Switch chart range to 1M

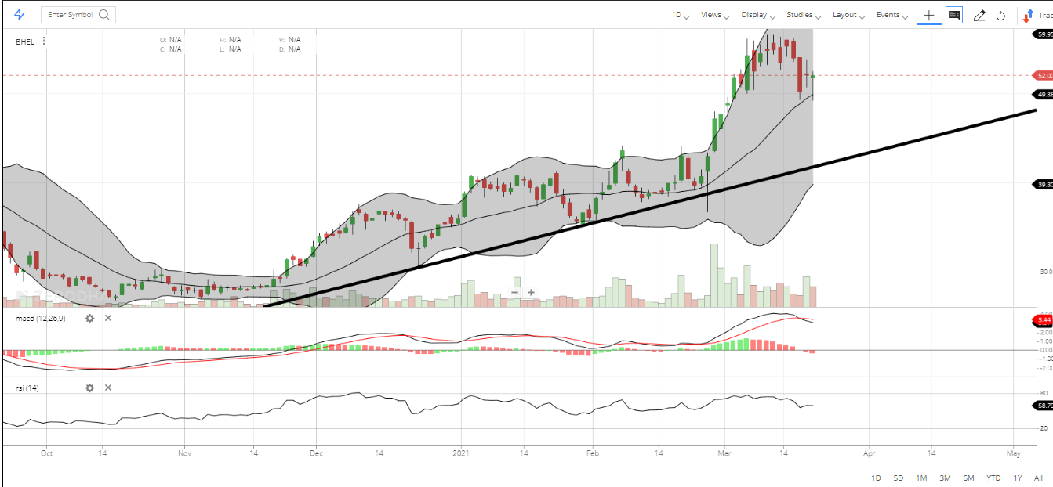[x=921, y=478]
